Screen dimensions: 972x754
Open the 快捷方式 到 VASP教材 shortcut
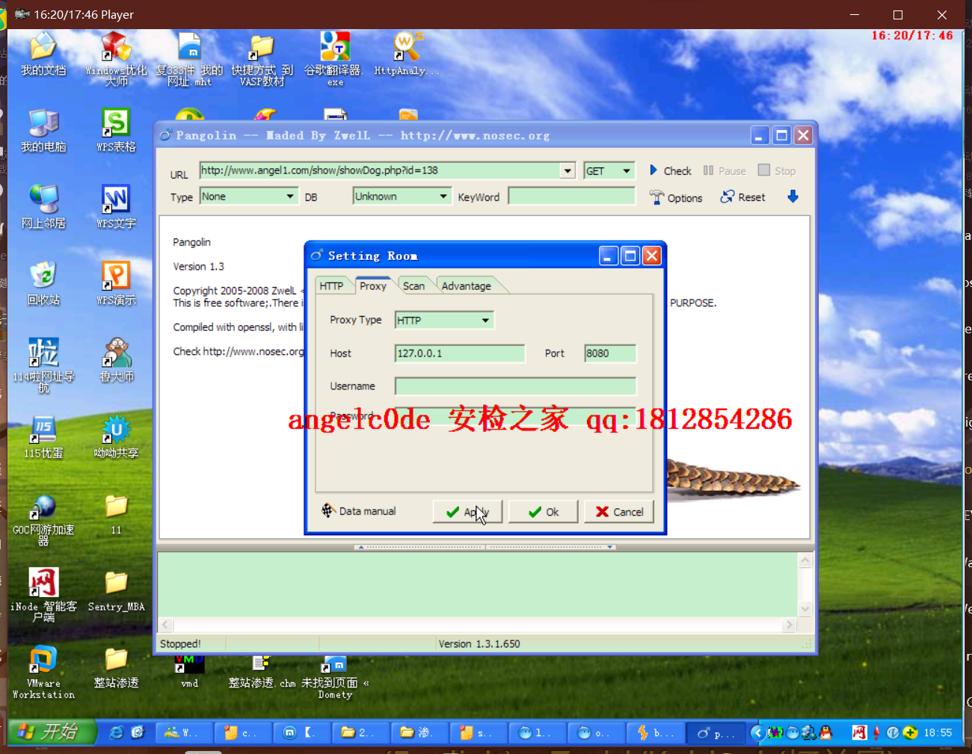(262, 58)
